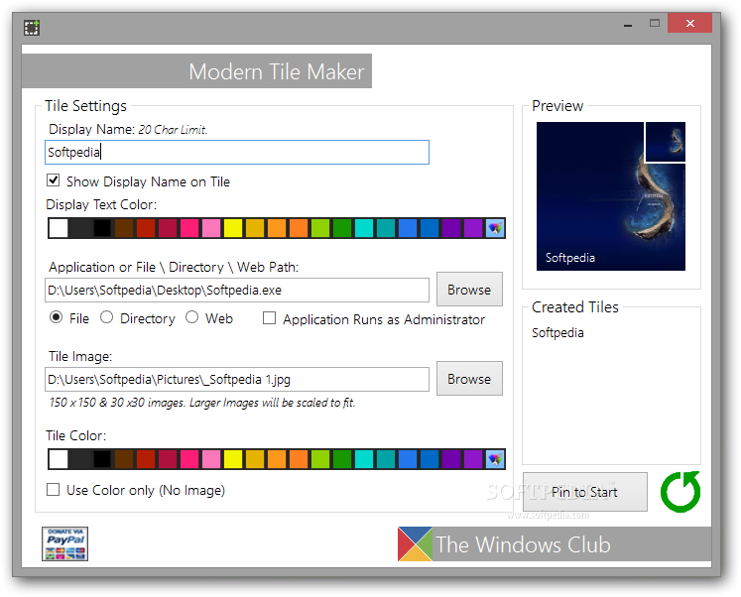
Task: Pick light pink in Display Text Color row
Action: [211, 229]
